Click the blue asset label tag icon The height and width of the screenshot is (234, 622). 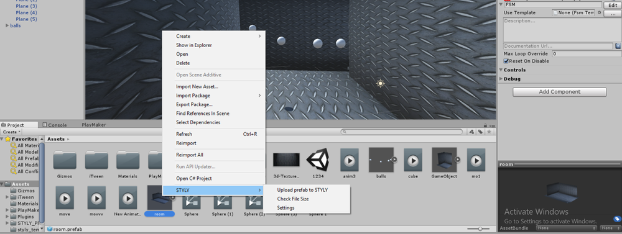617,219
